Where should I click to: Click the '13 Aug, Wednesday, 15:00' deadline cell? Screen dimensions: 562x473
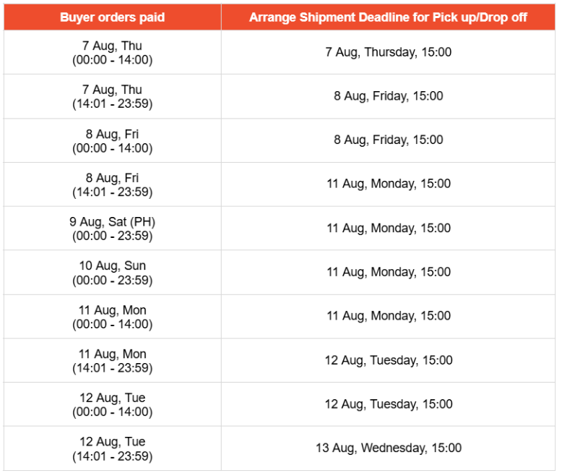[388, 448]
